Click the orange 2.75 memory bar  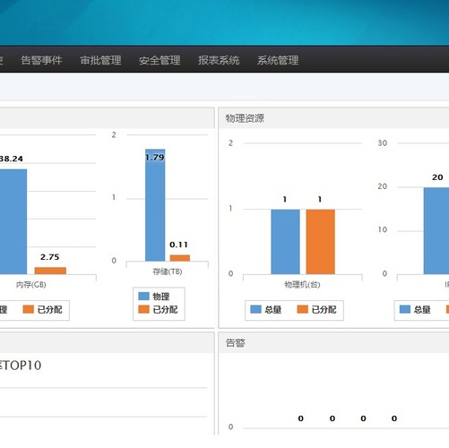pos(50,271)
